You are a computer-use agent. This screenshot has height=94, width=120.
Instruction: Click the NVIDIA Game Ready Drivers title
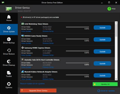click(36, 36)
